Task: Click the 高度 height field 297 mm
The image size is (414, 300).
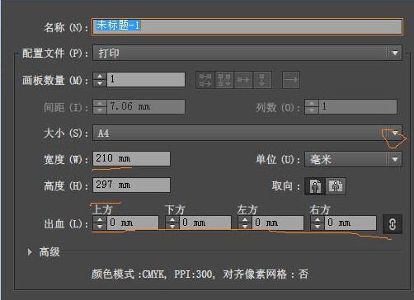Action: tap(131, 185)
